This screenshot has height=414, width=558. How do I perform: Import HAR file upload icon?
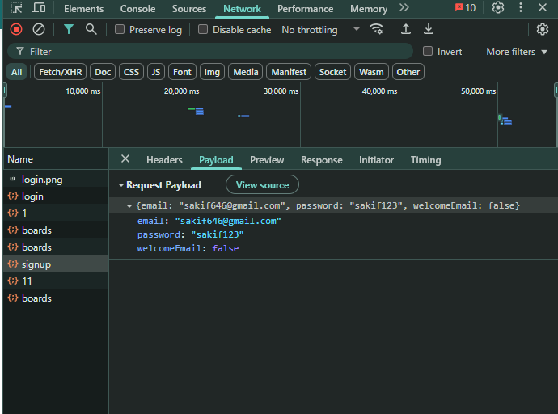click(406, 29)
